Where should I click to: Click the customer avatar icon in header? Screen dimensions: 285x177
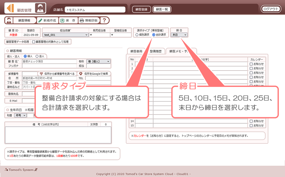40,8
